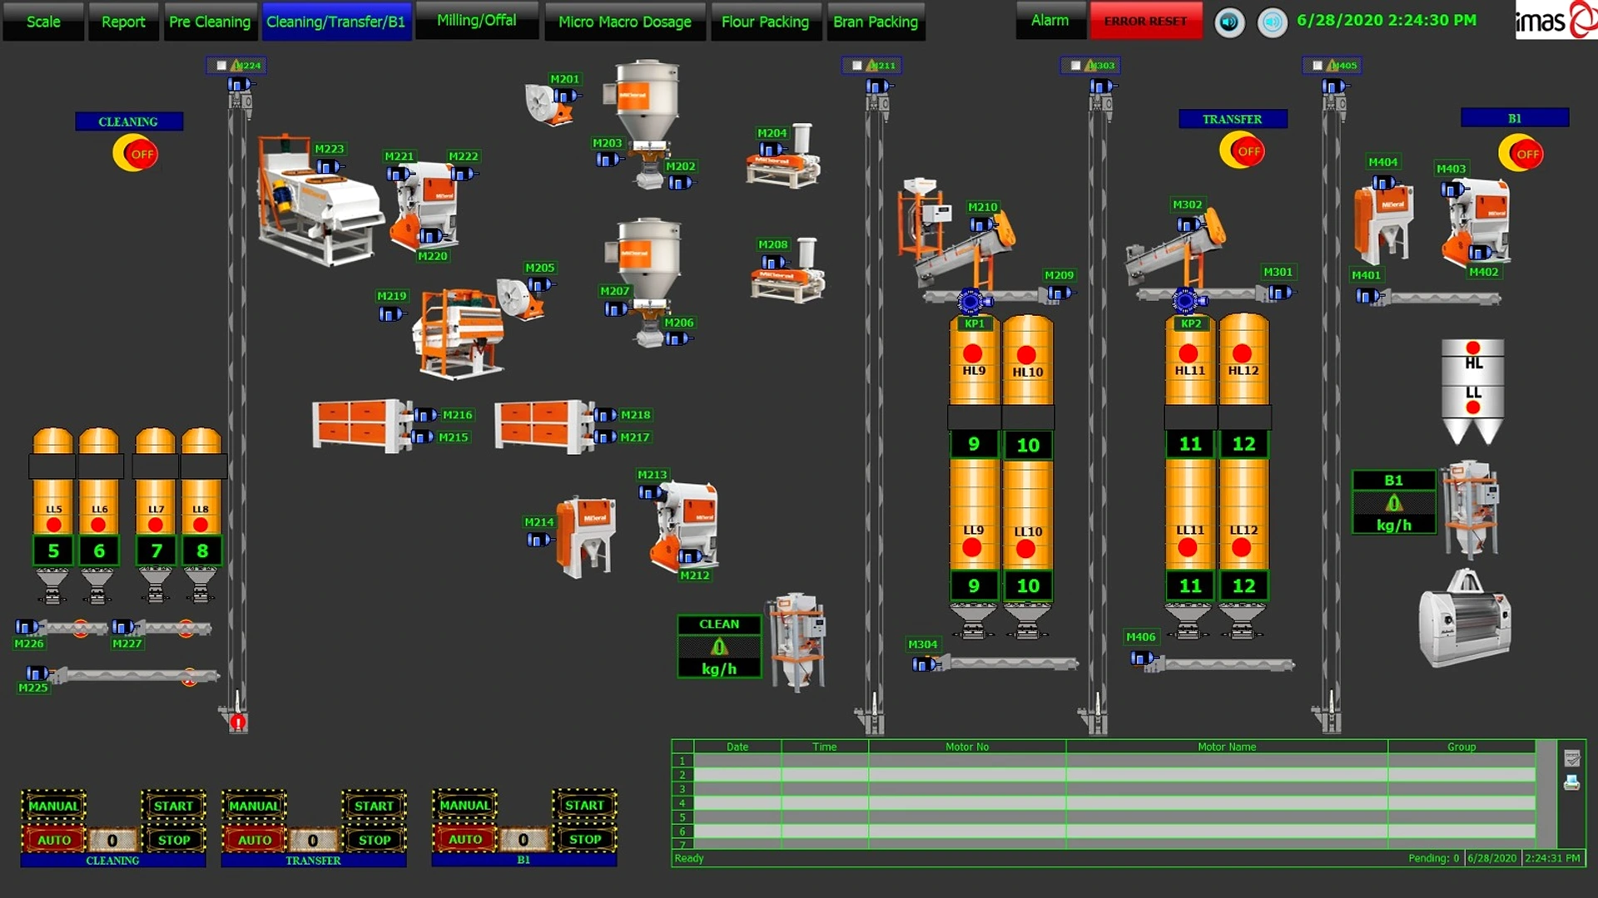Open the Micro Macro Dosage tab
Screen dimensions: 1598x898
625,22
